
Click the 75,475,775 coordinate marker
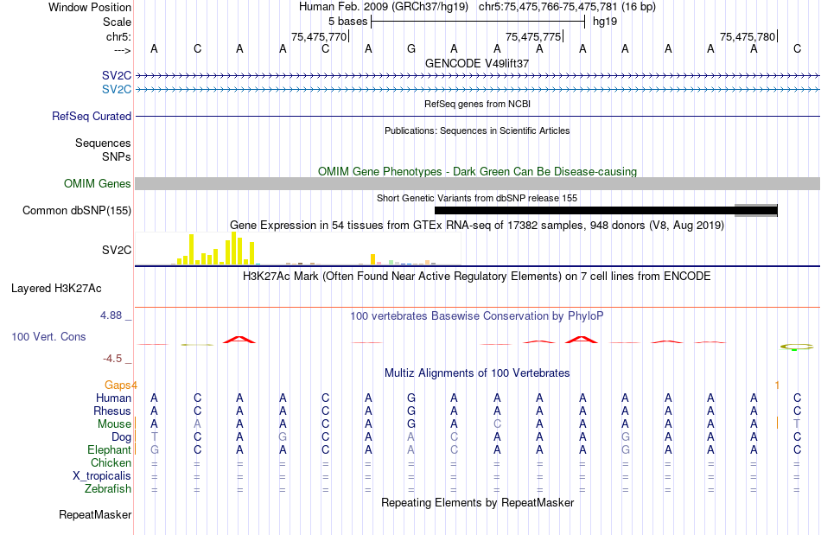(x=533, y=36)
